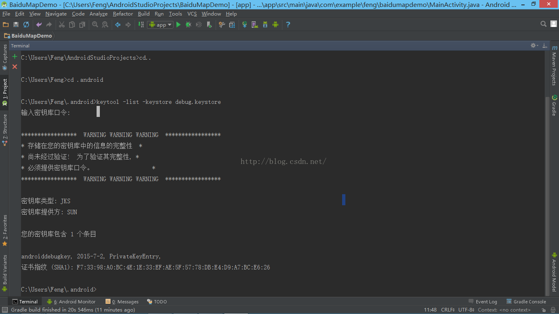Click the Cut scissors icon
The width and height of the screenshot is (559, 314).
point(62,25)
